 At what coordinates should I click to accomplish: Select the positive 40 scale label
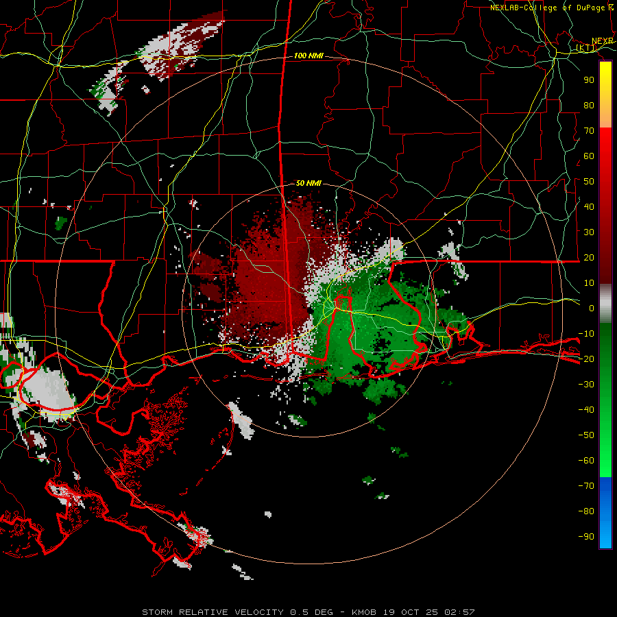pyautogui.click(x=589, y=207)
